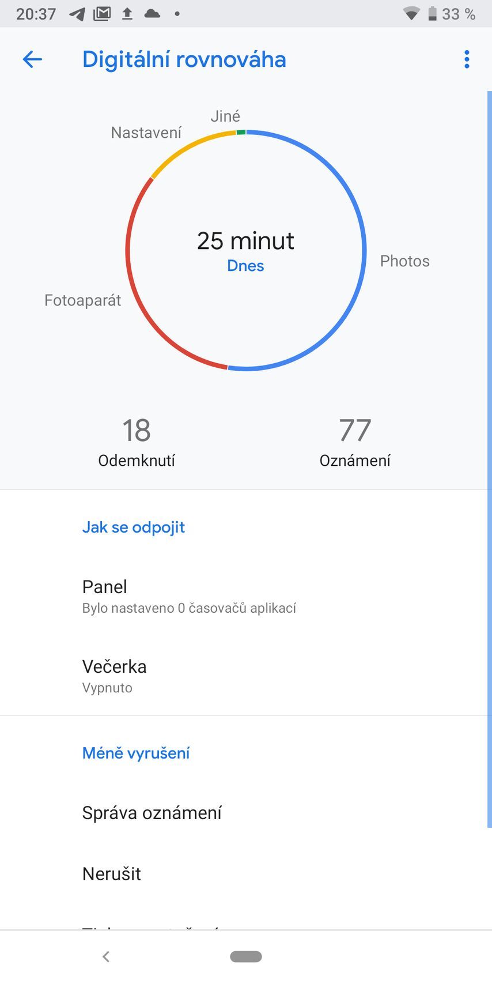Screen dimensions: 492x984
Task: Open Nerušit do-not-disturb settings
Action: click(x=111, y=874)
